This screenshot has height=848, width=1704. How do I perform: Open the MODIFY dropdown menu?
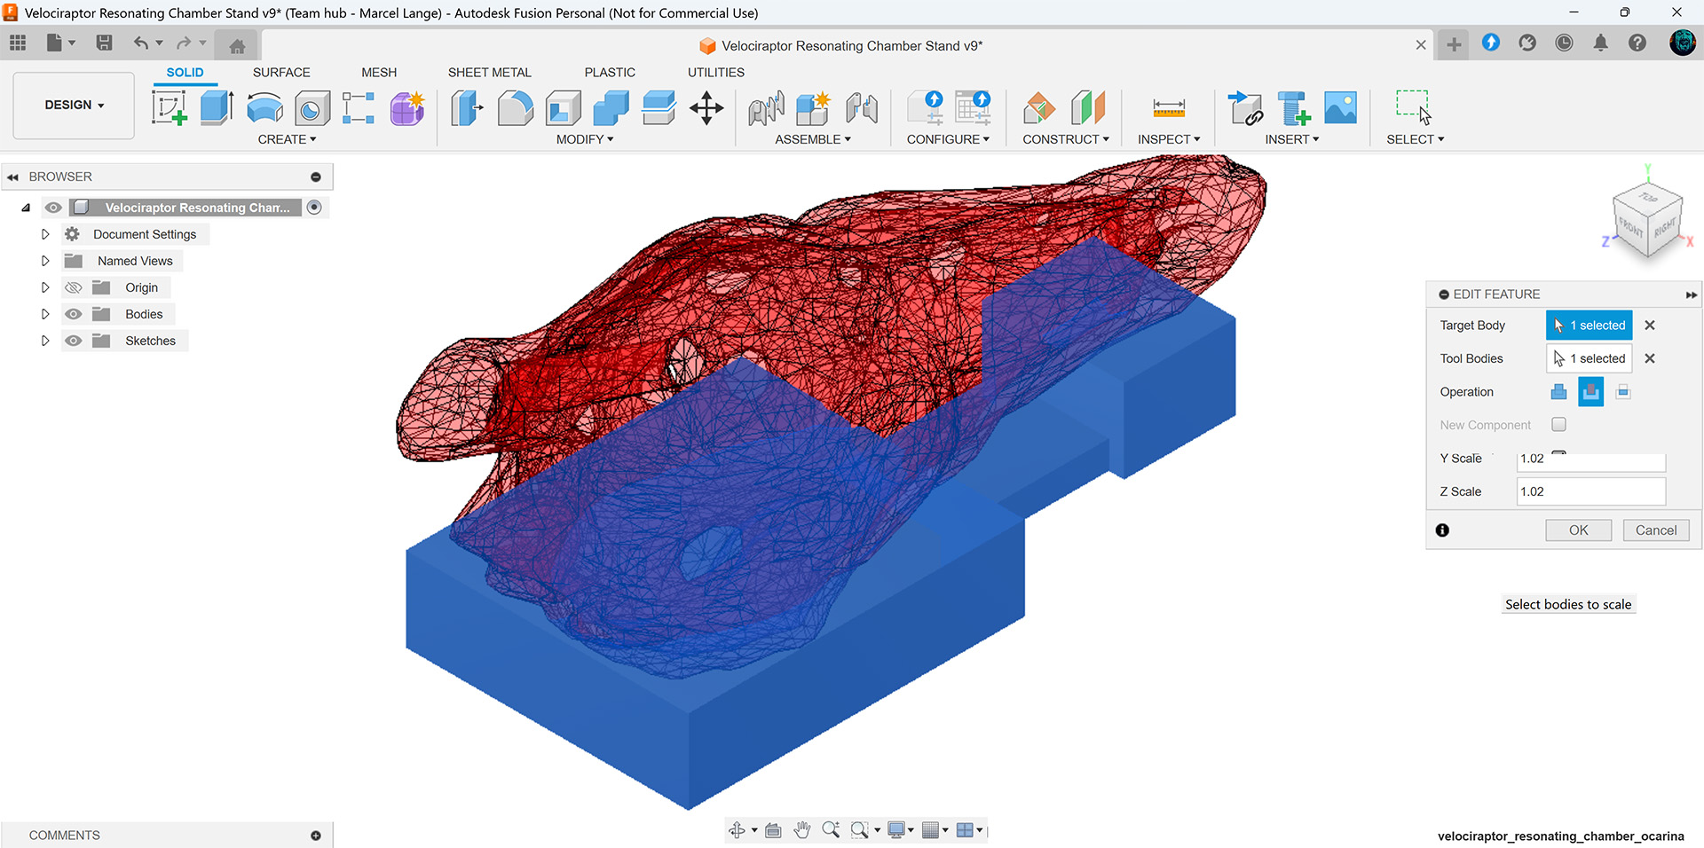[x=585, y=139]
